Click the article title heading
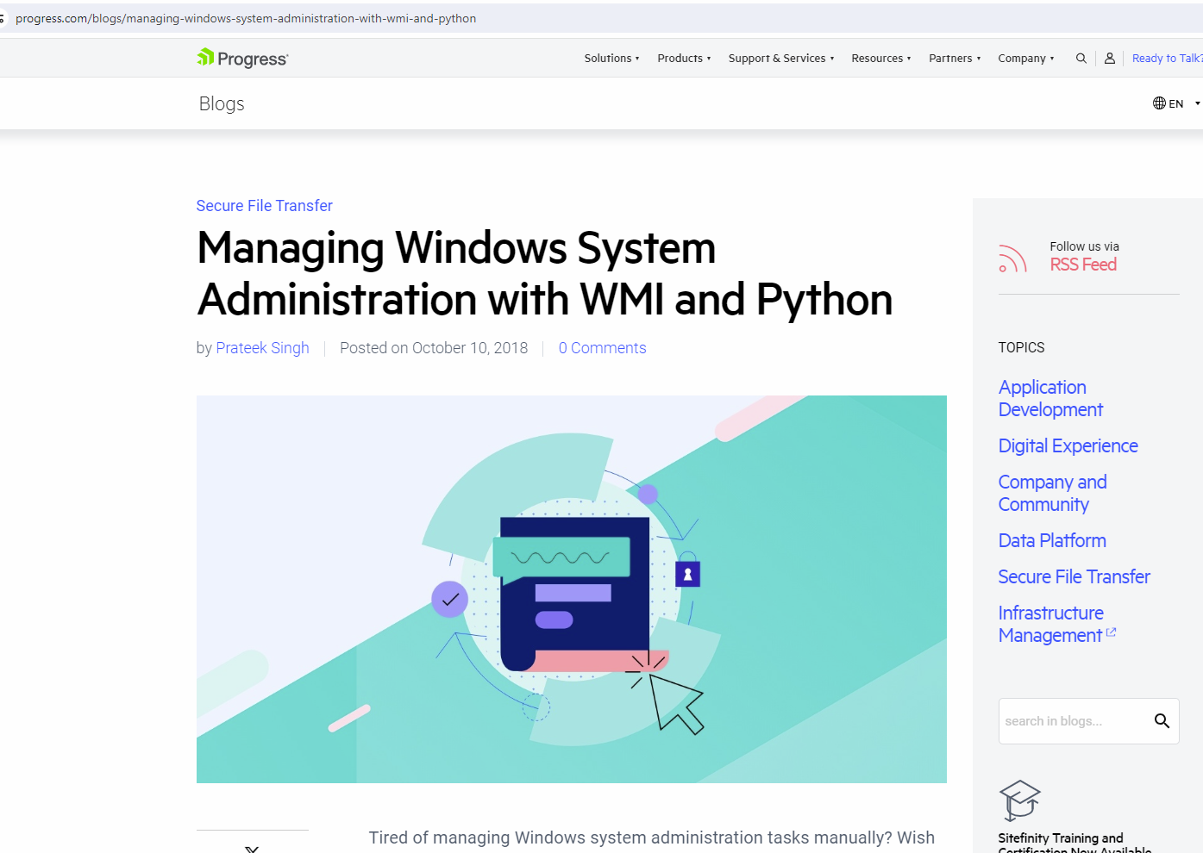This screenshot has width=1203, height=853. [x=544, y=273]
